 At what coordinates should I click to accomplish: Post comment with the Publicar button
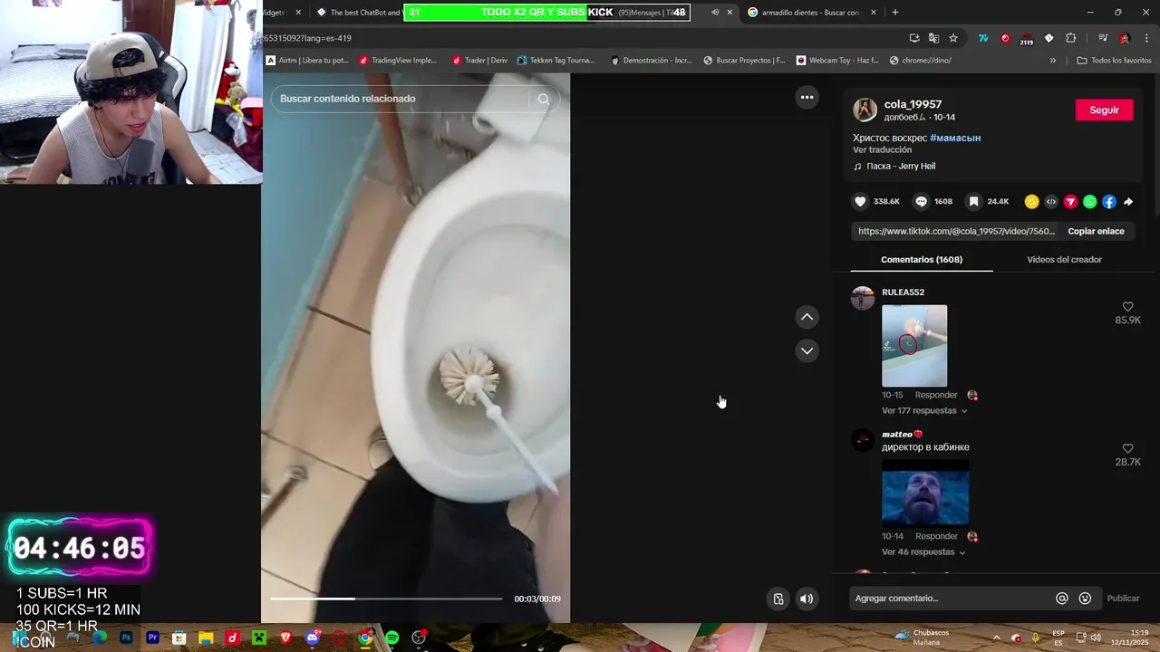1123,599
